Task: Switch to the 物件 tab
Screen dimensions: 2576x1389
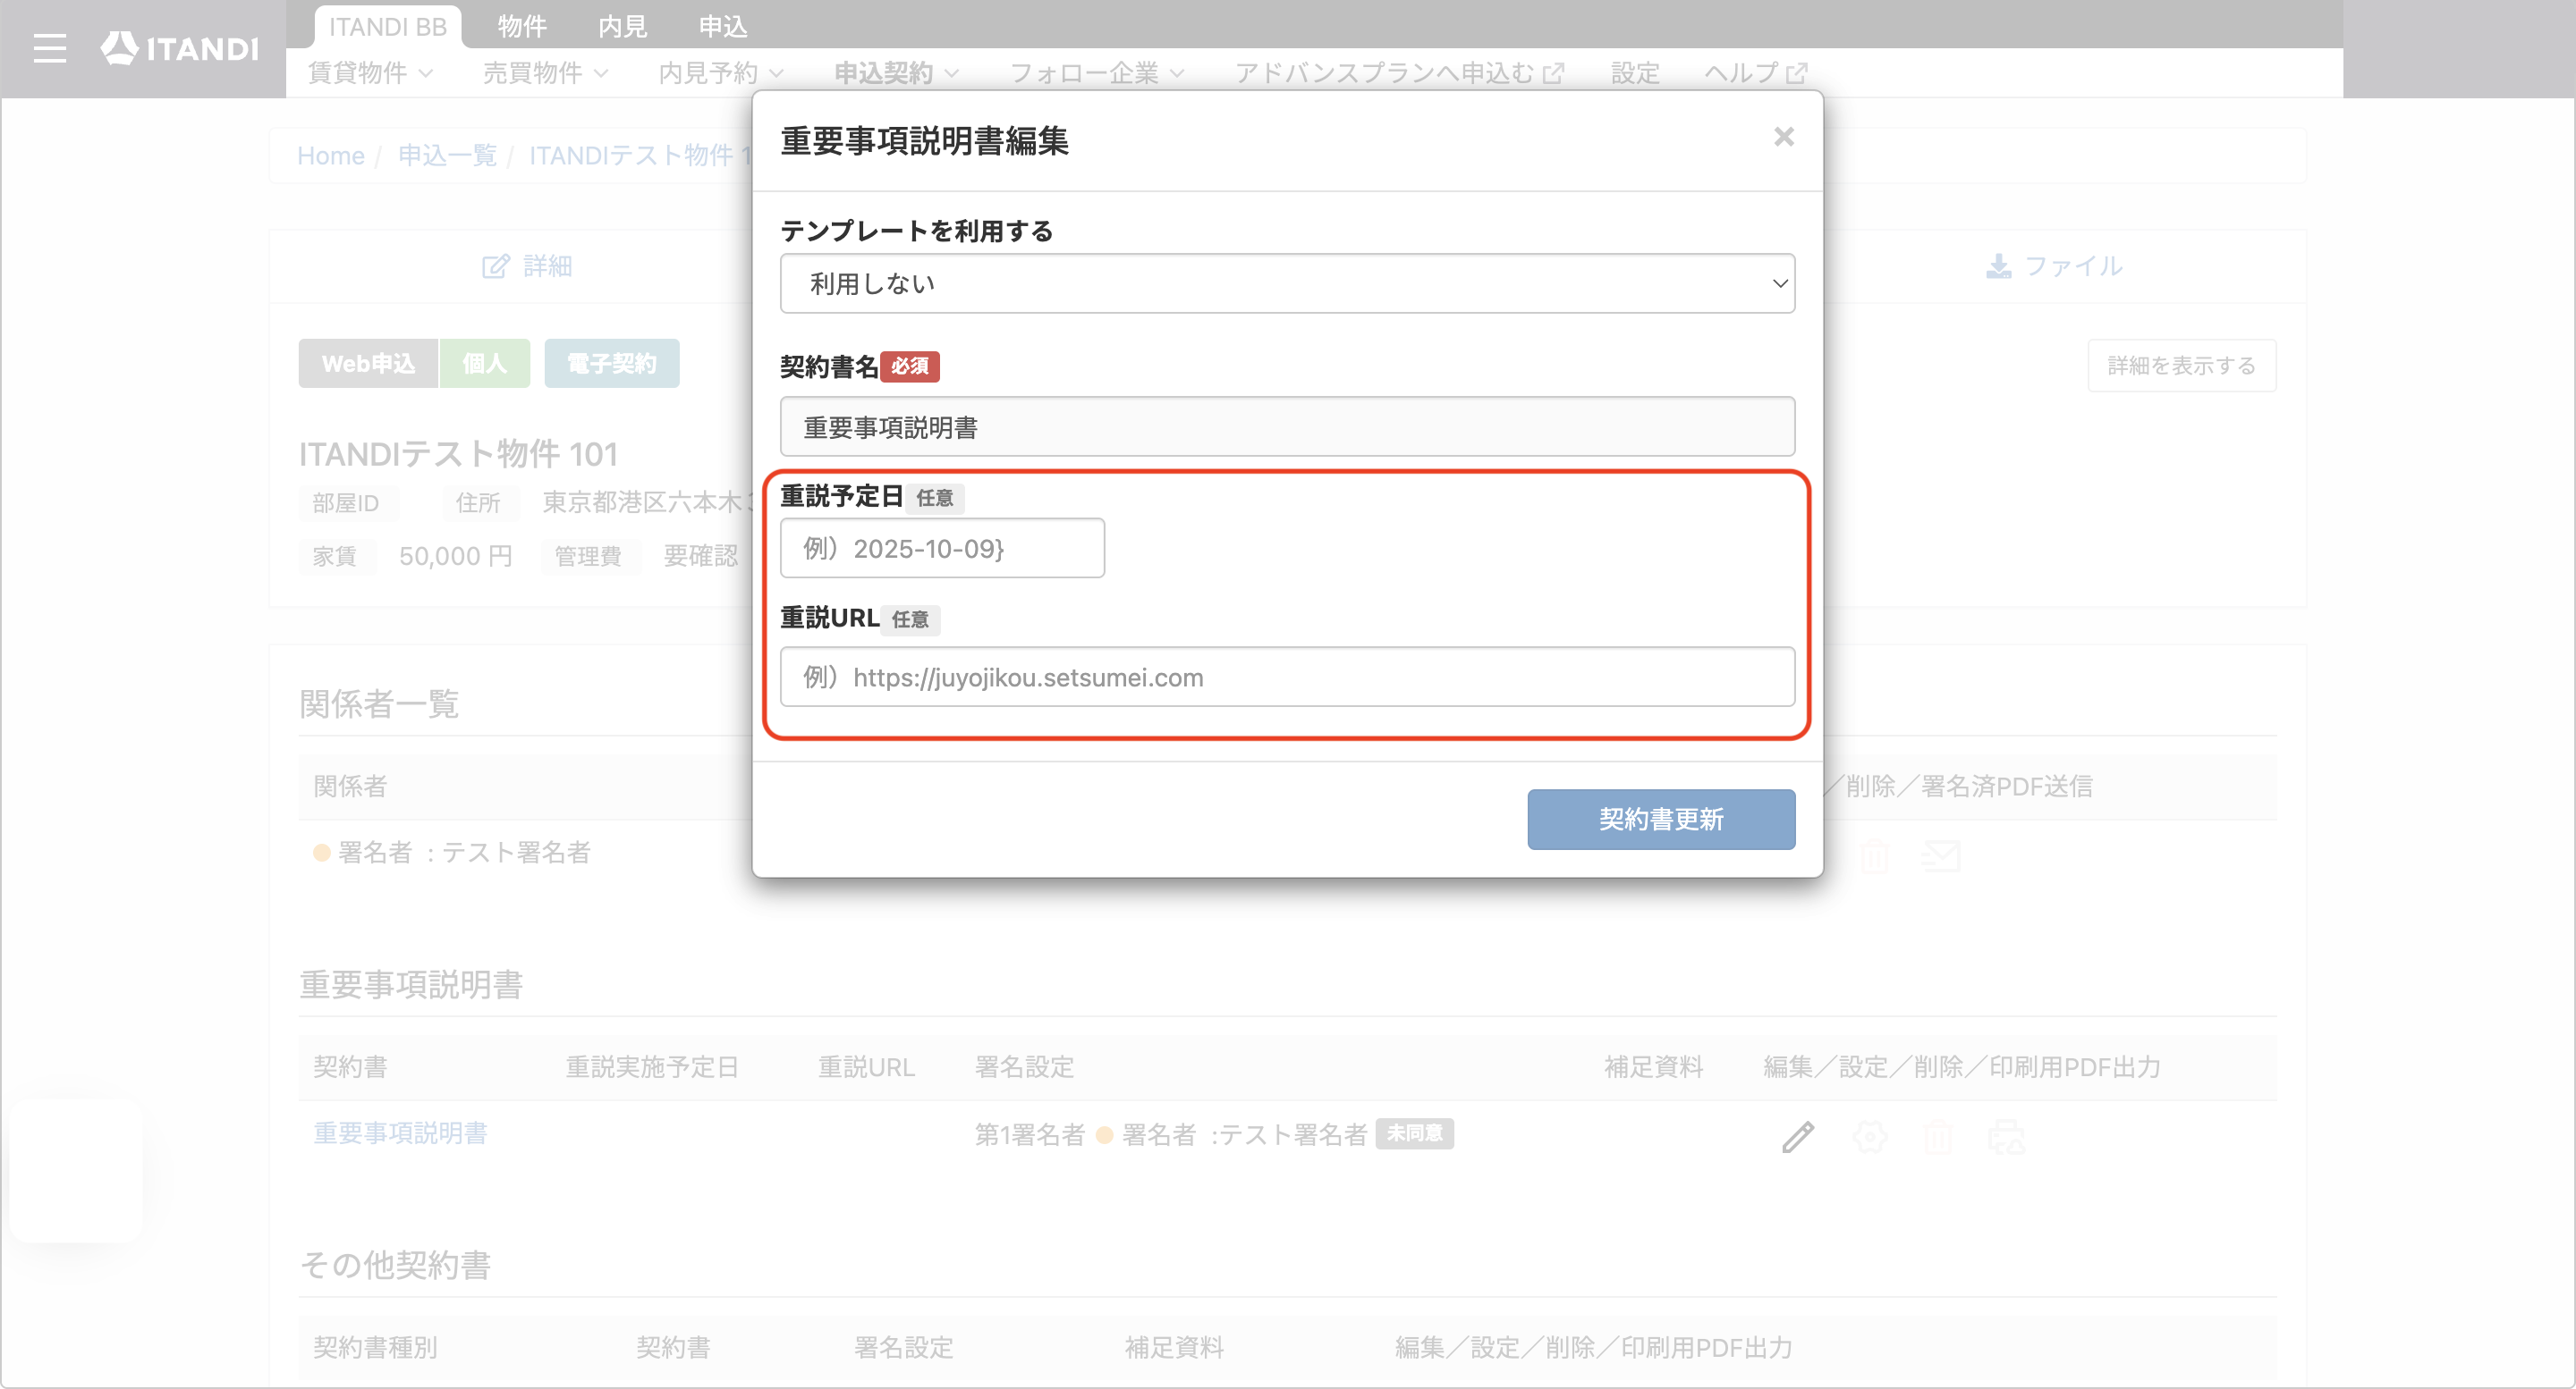Action: [x=522, y=26]
